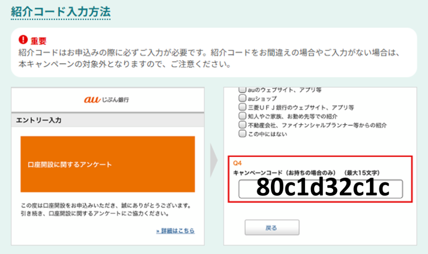Click the 重要 notice title text
Viewport: 428px width, 254px height.
pos(38,41)
